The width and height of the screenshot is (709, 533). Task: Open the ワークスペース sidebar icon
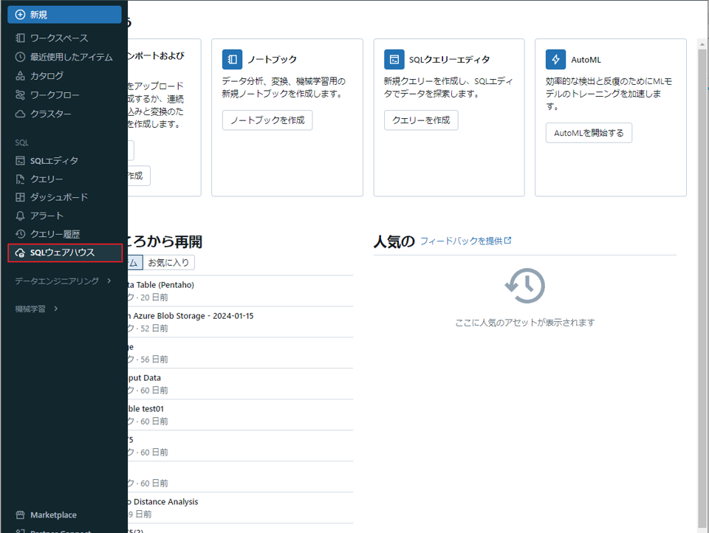(x=21, y=38)
